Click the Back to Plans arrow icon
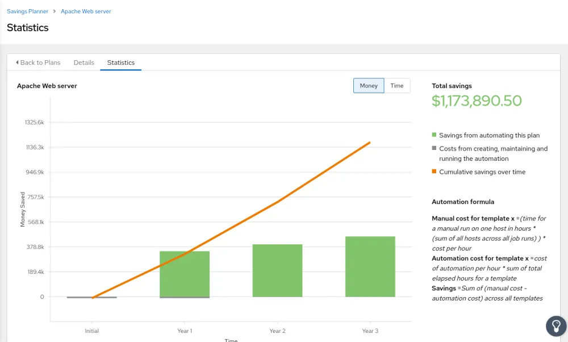This screenshot has height=342, width=568. (17, 62)
